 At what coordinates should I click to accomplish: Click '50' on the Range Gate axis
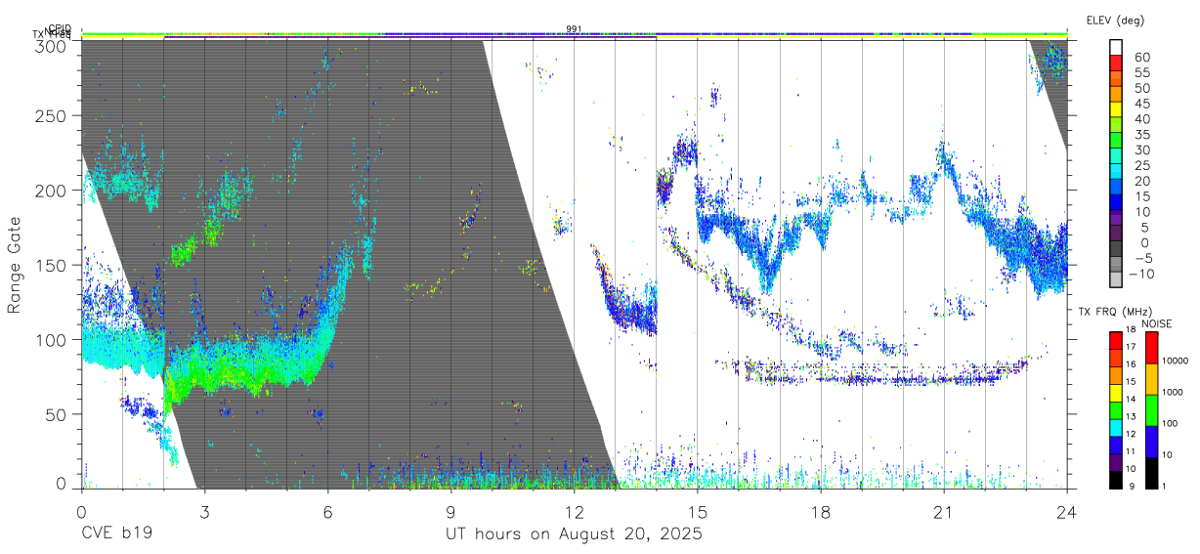coord(58,414)
